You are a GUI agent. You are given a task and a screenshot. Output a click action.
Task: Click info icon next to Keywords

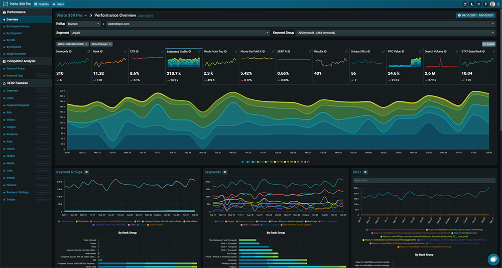(x=70, y=51)
